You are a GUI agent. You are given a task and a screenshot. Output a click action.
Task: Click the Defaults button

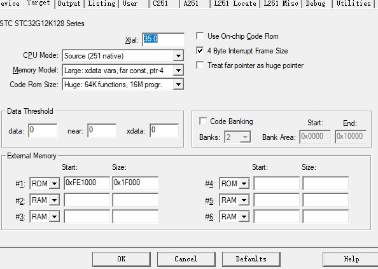251,259
